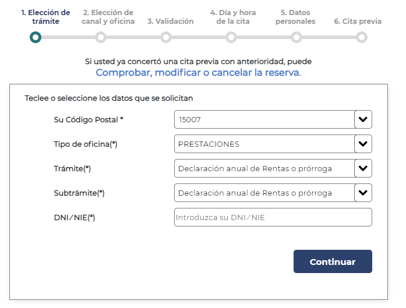Screen dimensions: 406x308
Task: Open 'Comprobar, modificar o cancelar la reserva' link
Action: click(198, 72)
